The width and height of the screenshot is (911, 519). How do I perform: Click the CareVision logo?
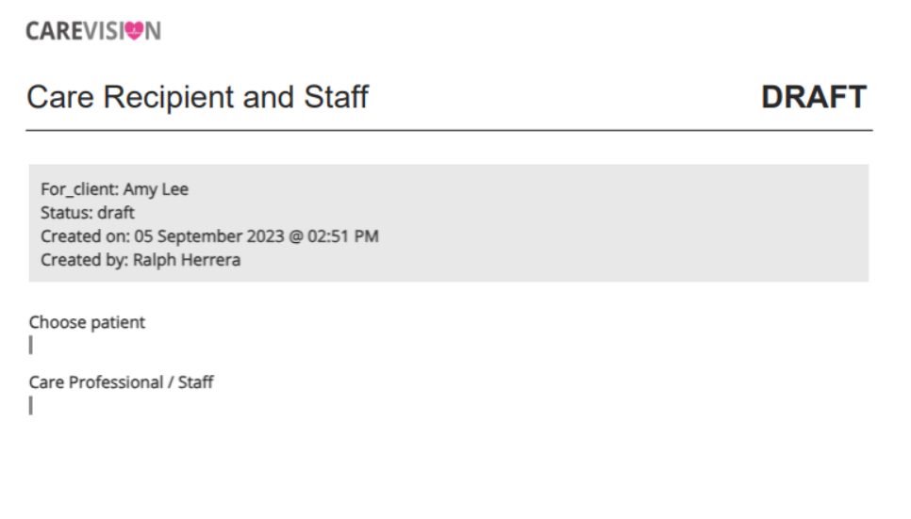tap(93, 31)
